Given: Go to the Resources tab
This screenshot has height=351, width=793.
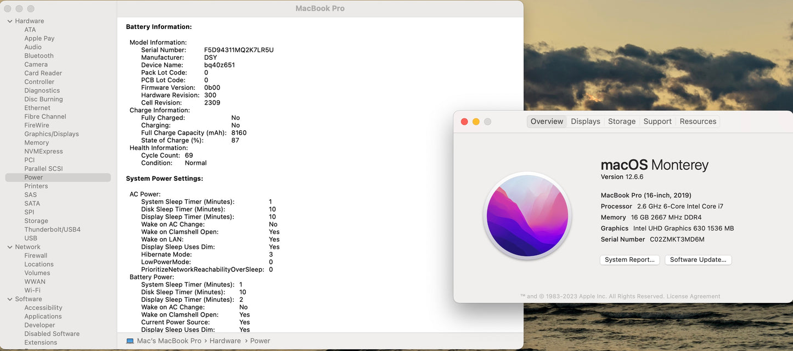Looking at the screenshot, I should tap(698, 122).
